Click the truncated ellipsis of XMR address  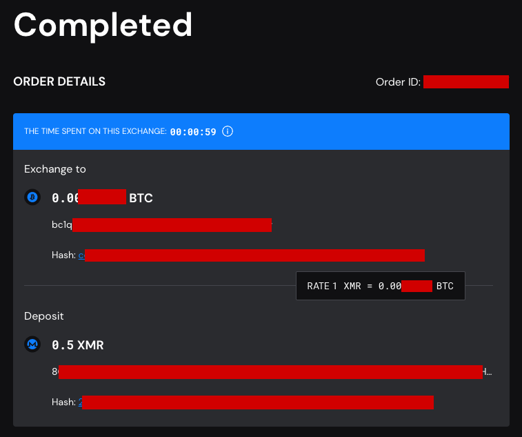coord(488,373)
